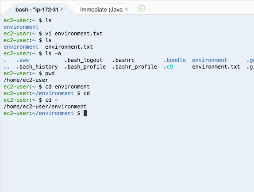Switch to the Immediate (Java) tab
Screen dimensions: 254x192
(101, 10)
